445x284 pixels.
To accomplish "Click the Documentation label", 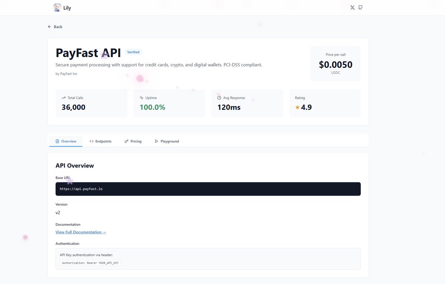I will 68,225.
